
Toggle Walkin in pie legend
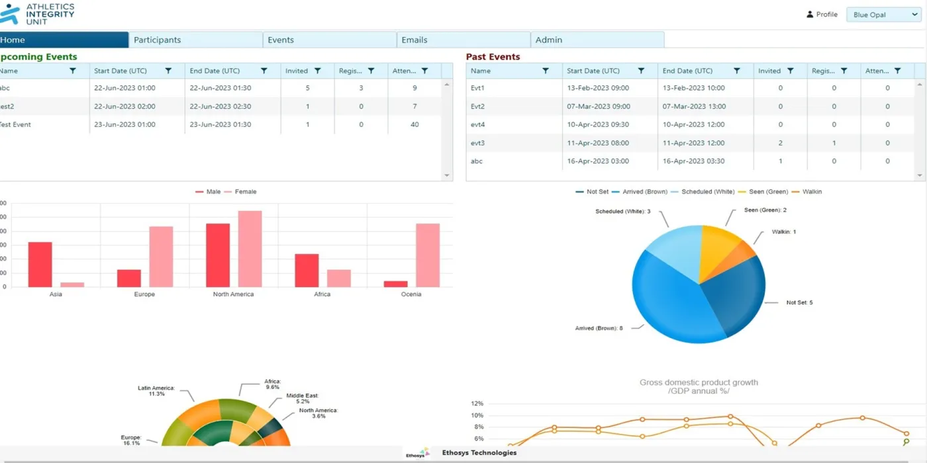[806, 192]
